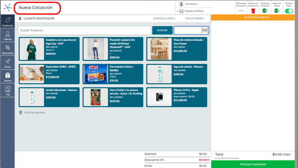The height and width of the screenshot is (168, 298).
Task: Click trash icon next to Eliminar favoritos
Action: click(x=21, y=112)
